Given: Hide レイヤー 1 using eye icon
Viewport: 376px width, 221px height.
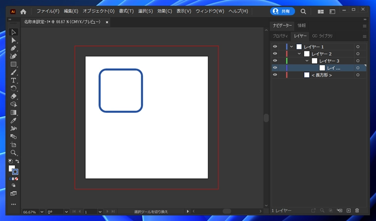Looking at the screenshot, I should 275,46.
